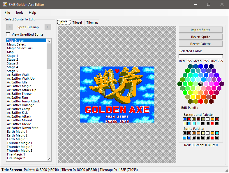
Task: Select Ax Battler Walk entry
Action: pos(27,75)
